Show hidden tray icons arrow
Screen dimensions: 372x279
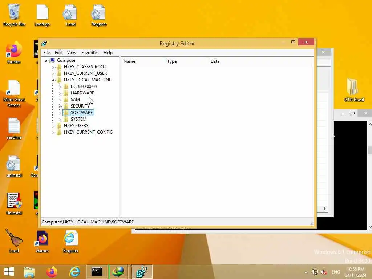(306, 272)
